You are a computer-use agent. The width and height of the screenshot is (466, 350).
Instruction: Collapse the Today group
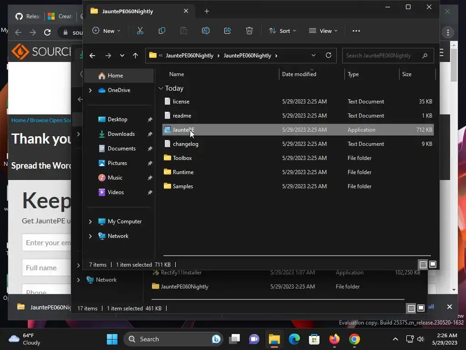pos(161,88)
